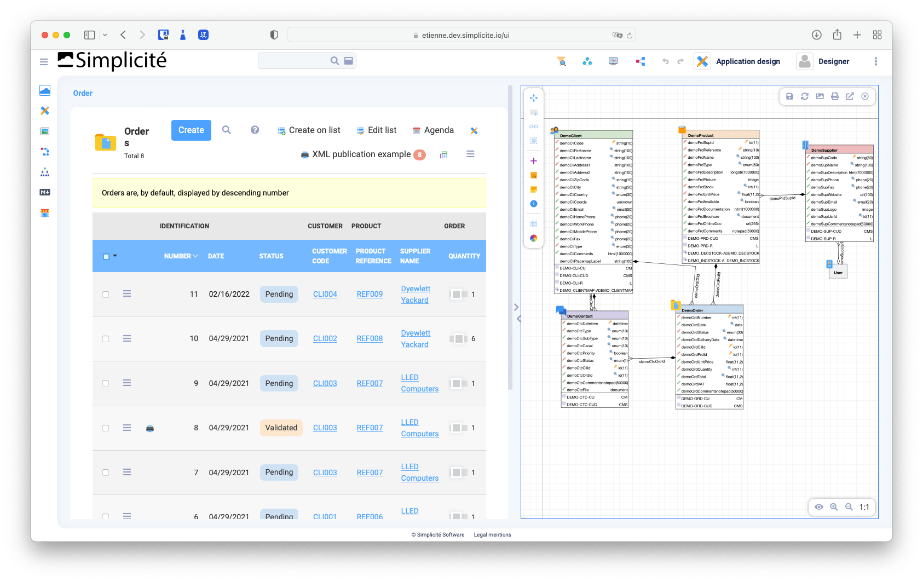Add an element with the plus tool

tap(534, 161)
